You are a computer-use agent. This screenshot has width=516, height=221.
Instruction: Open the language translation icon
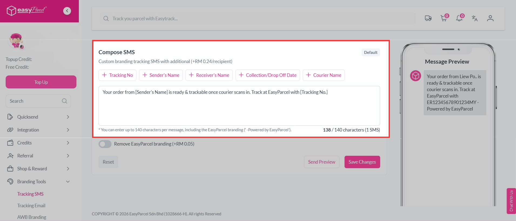pyautogui.click(x=475, y=18)
